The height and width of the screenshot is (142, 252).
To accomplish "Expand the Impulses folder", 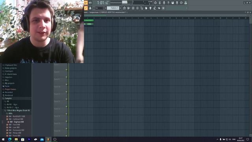I will [7, 77].
